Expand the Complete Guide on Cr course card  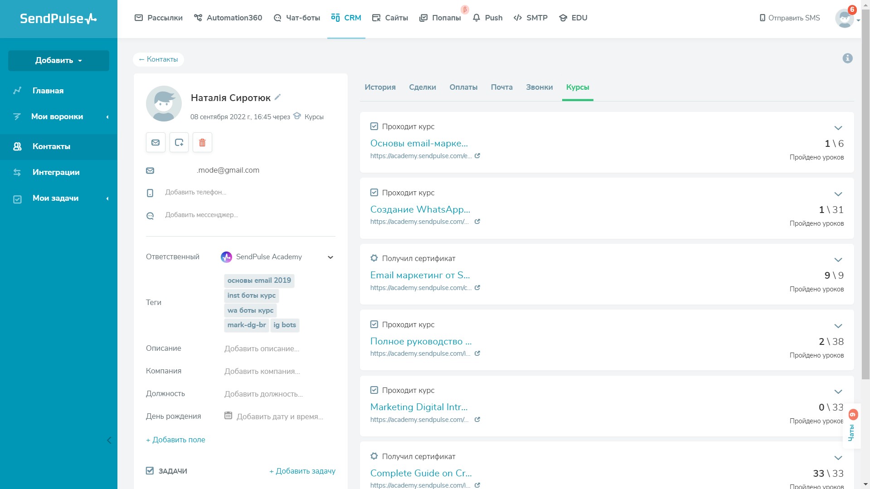[838, 458]
